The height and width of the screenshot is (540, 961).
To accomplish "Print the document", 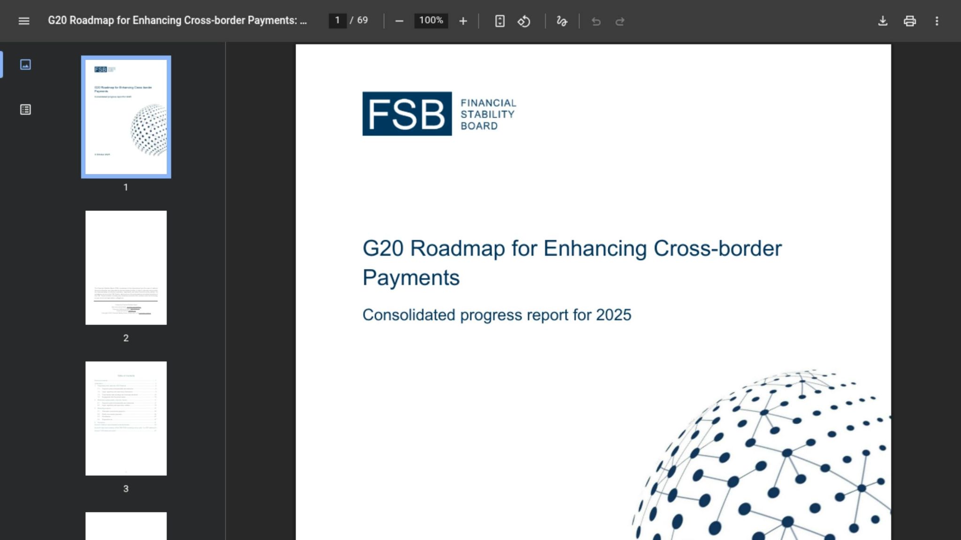I will pos(910,21).
